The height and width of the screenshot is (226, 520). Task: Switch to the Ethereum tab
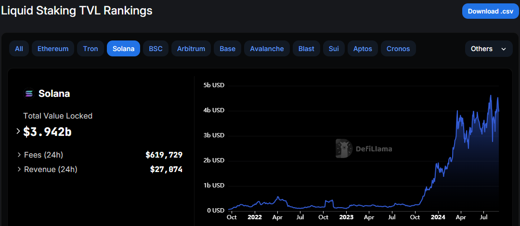[53, 49]
